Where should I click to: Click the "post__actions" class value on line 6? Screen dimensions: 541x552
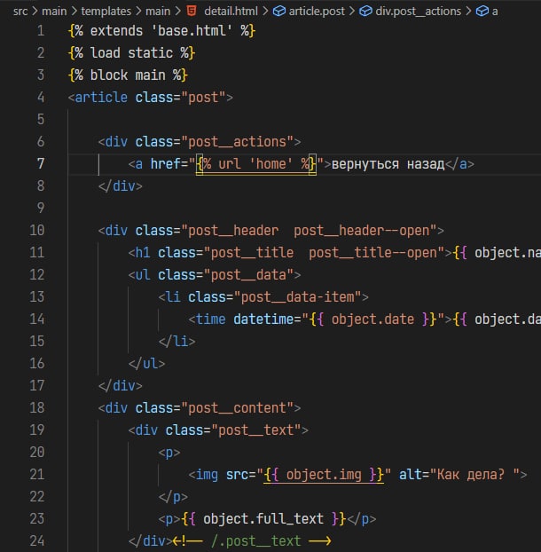pyautogui.click(x=238, y=141)
